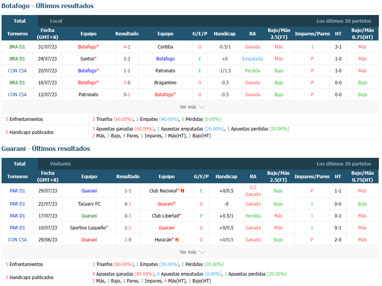Screen dimensions: 382x286
Task: Open Club Libertad team link
Action: 166,216
